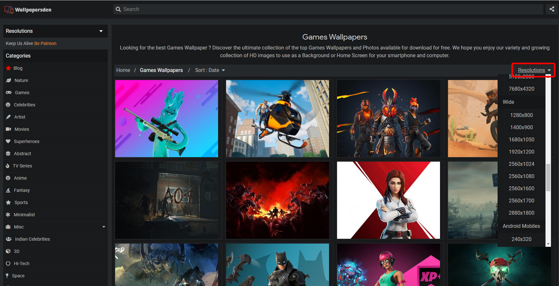
Task: Open the Nature category link
Action: pos(21,80)
